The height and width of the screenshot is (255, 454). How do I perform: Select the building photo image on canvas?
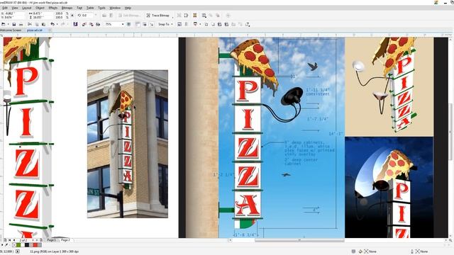128,144
